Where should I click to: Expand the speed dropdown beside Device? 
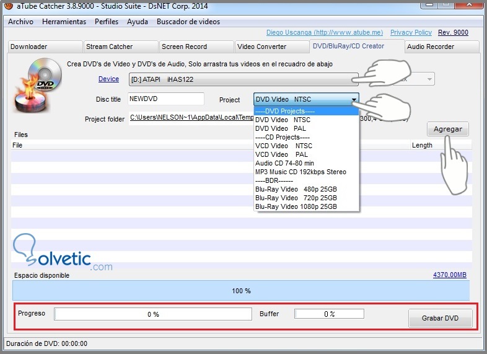(429, 79)
